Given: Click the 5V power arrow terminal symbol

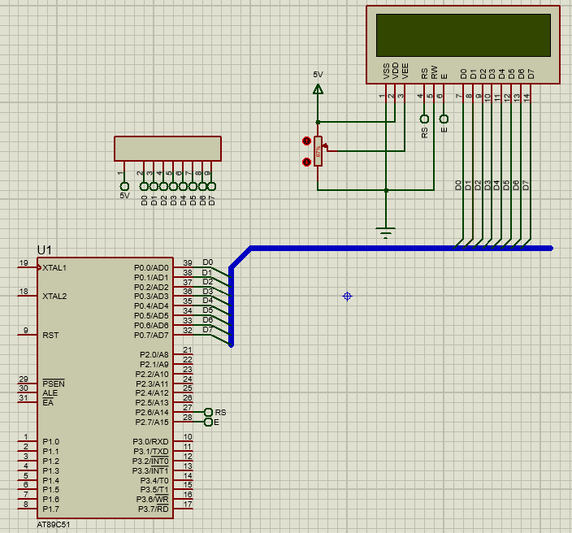Looking at the screenshot, I should tap(318, 89).
